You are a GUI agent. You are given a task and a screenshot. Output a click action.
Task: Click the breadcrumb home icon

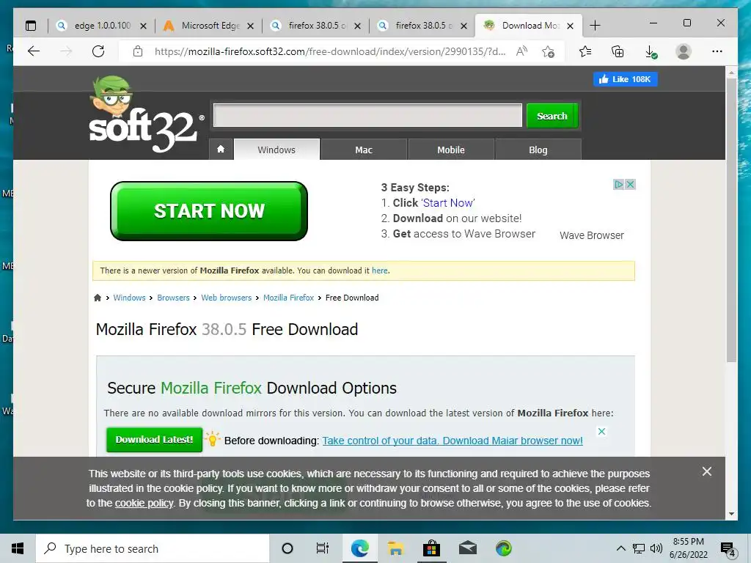(x=98, y=298)
